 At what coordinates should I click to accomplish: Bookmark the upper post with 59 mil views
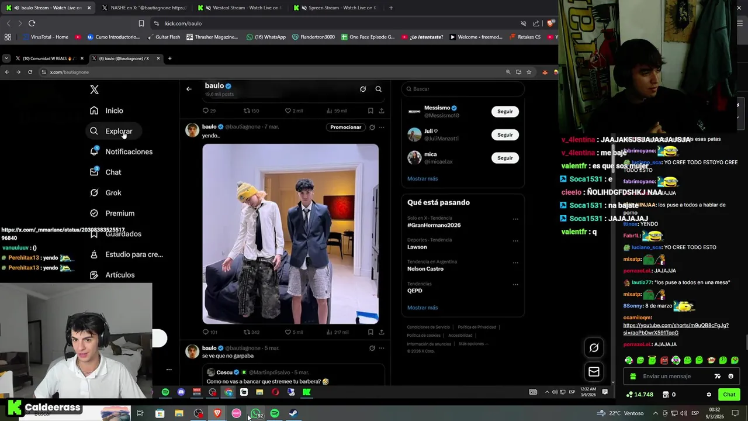370,111
